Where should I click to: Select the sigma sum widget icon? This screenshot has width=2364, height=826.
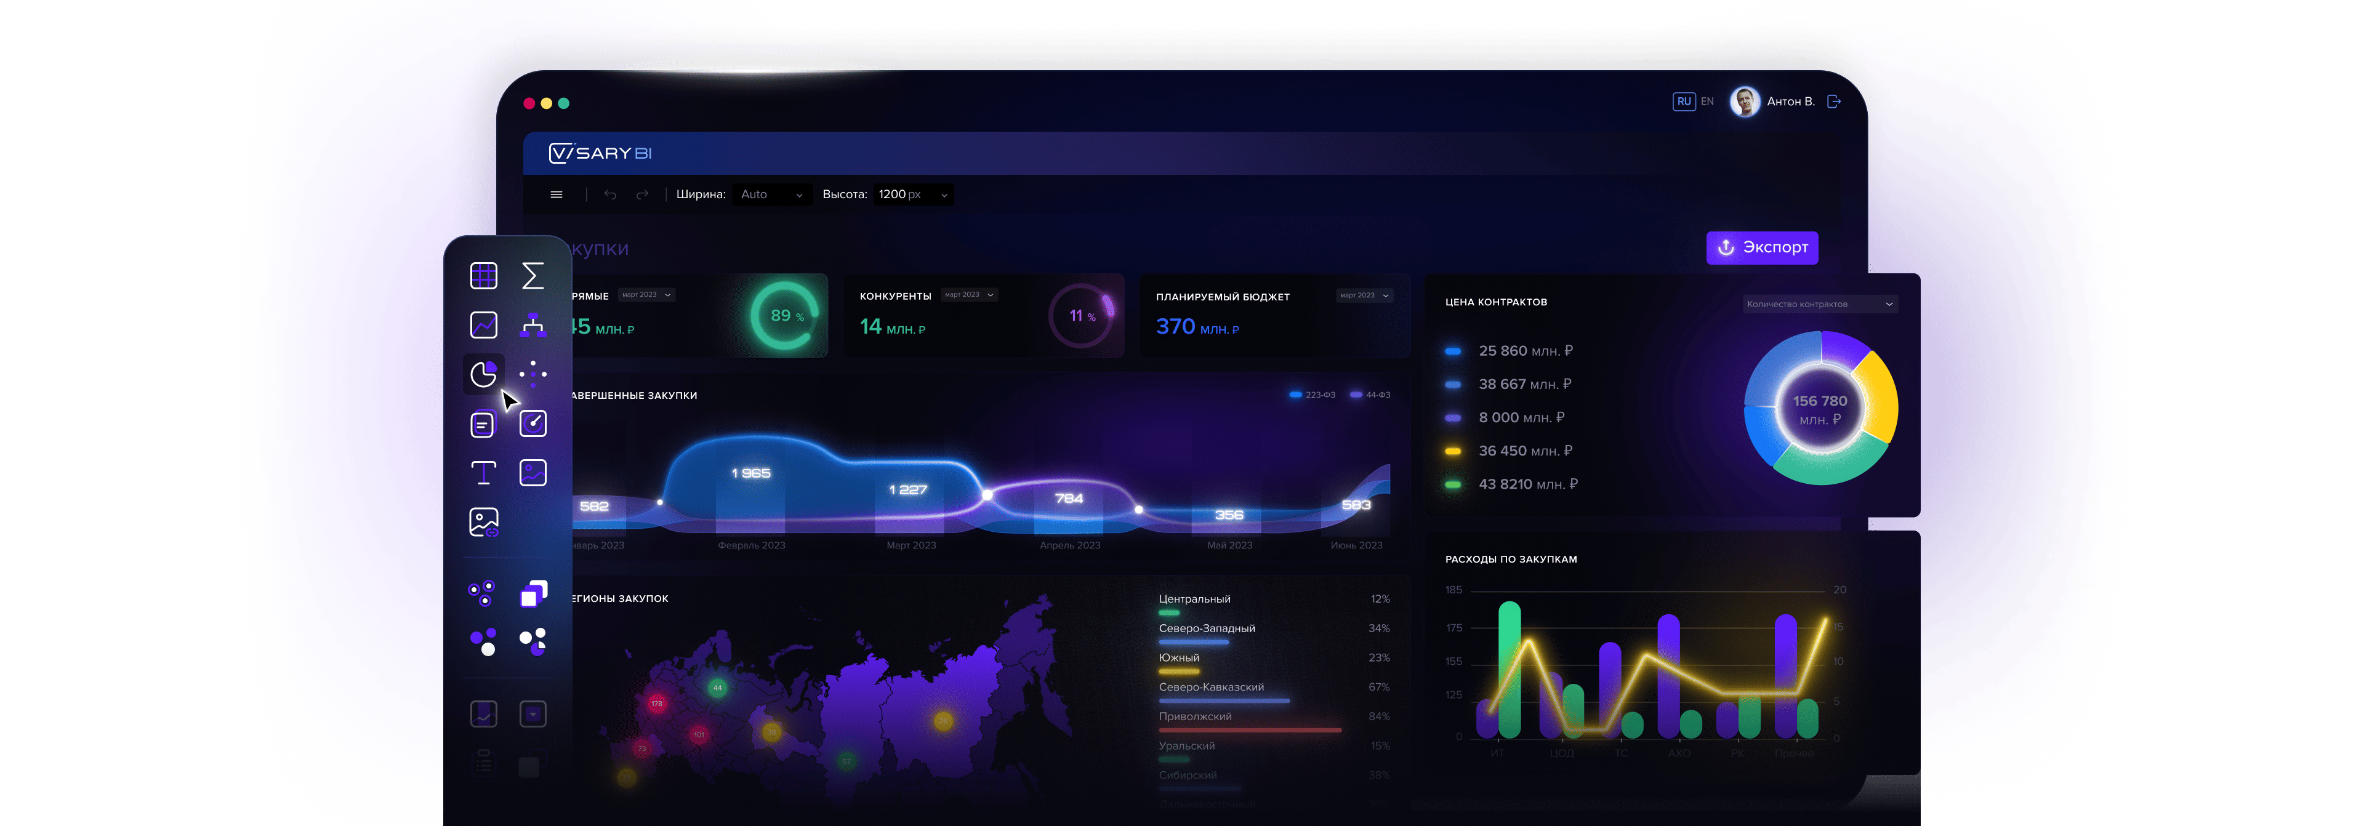coord(533,275)
